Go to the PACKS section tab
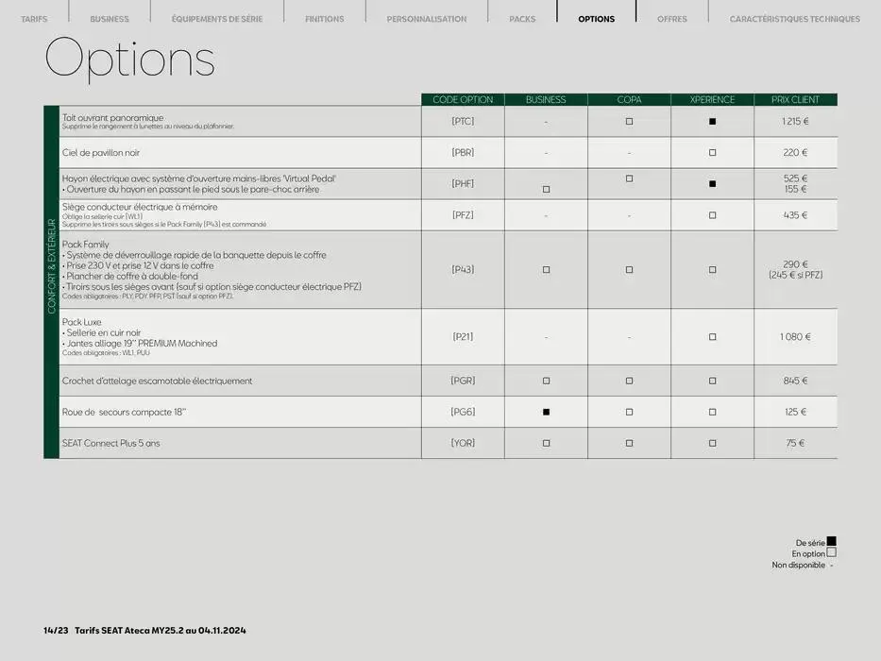The image size is (881, 661). [x=521, y=19]
